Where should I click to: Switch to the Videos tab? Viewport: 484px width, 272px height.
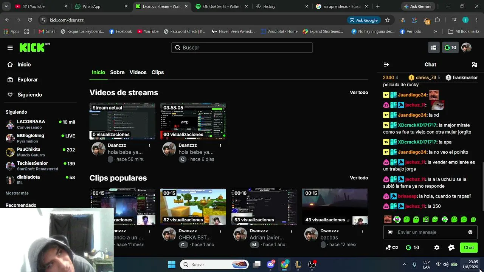(138, 72)
